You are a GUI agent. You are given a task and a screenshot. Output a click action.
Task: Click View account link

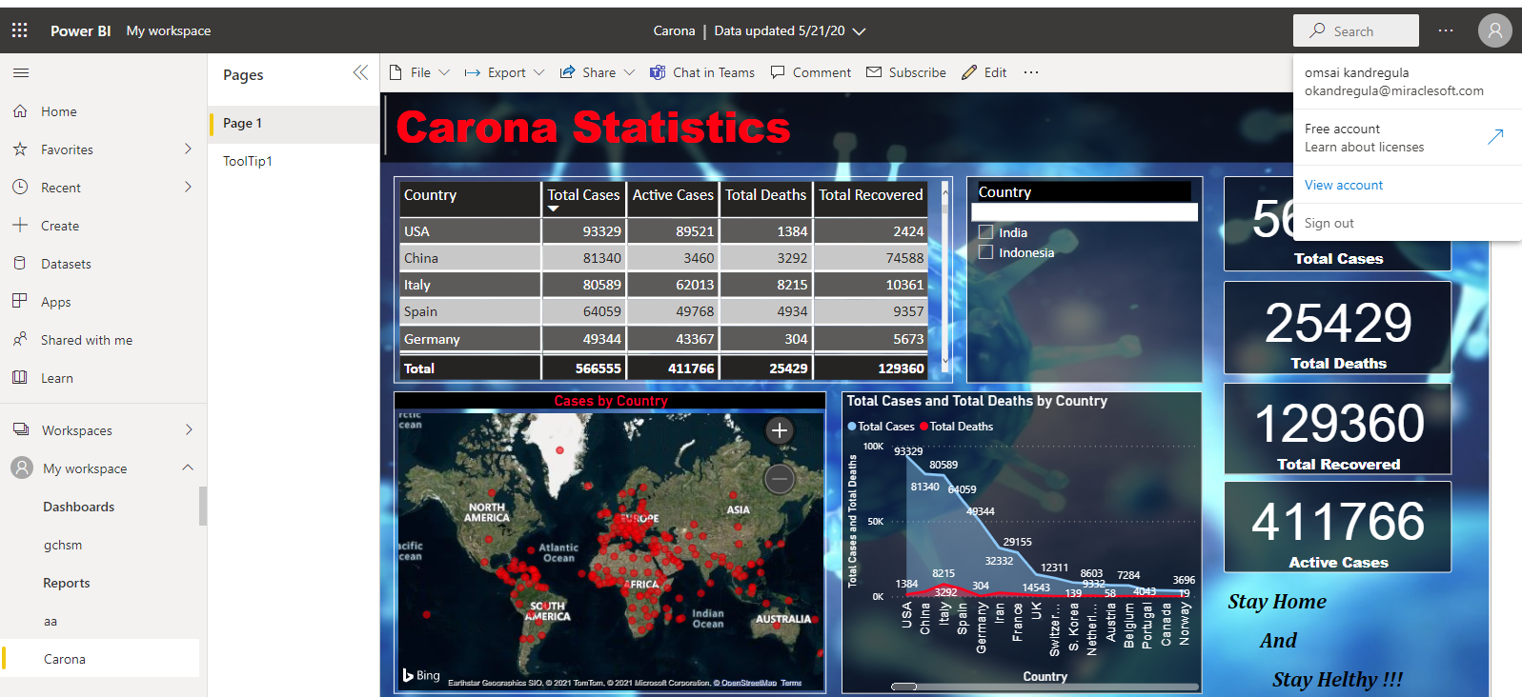pyautogui.click(x=1343, y=185)
